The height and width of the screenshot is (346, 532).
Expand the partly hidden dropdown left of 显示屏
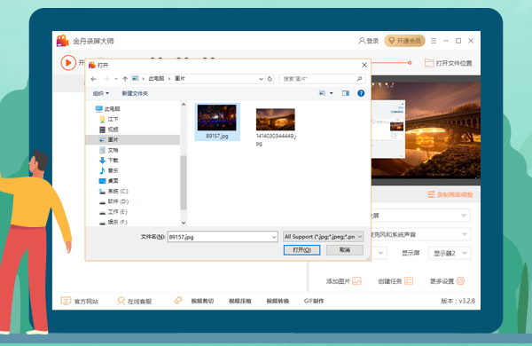(x=380, y=254)
